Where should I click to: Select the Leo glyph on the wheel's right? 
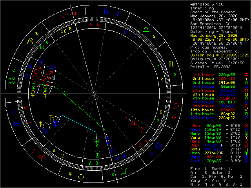177,106
